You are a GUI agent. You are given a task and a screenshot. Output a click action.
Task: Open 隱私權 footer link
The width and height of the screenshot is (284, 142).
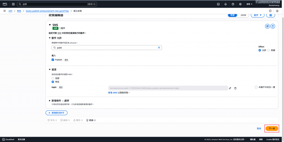[x=253, y=139]
